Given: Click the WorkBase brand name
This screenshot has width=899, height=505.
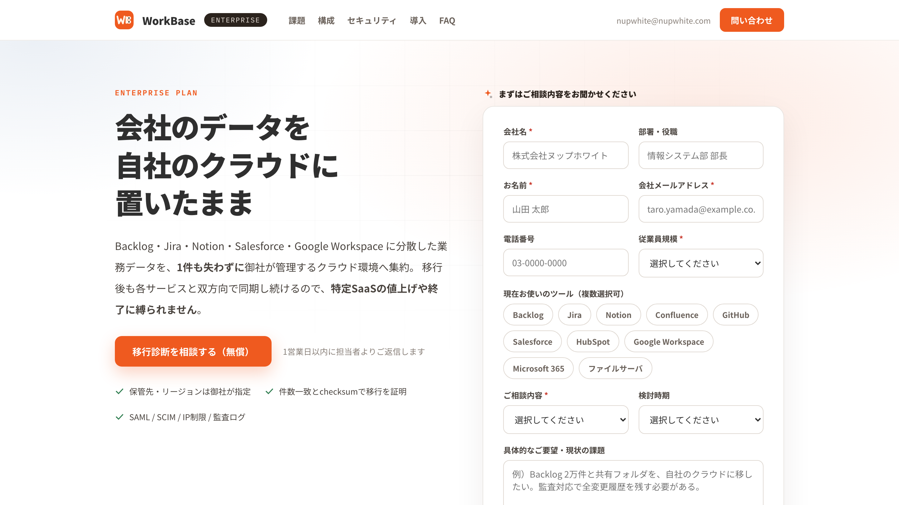Looking at the screenshot, I should click(x=169, y=21).
